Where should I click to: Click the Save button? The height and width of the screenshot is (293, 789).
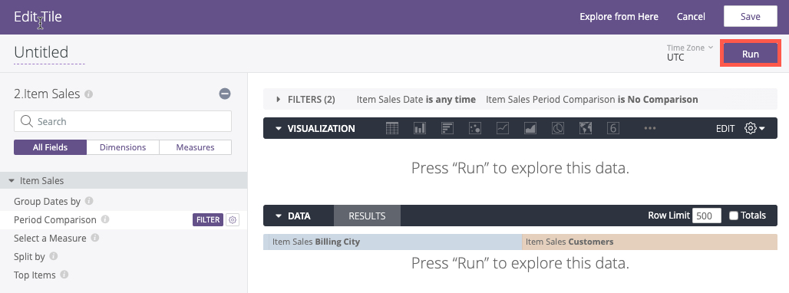click(751, 17)
